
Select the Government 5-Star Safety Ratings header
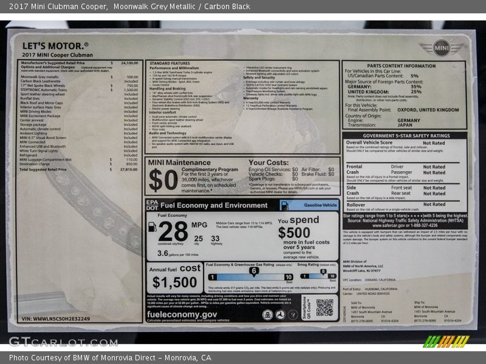[x=405, y=136]
